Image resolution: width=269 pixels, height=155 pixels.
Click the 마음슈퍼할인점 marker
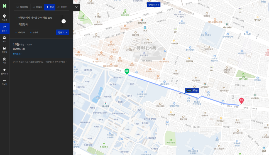(237, 141)
